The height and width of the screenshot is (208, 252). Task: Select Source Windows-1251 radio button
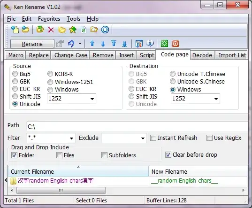[x=50, y=82]
